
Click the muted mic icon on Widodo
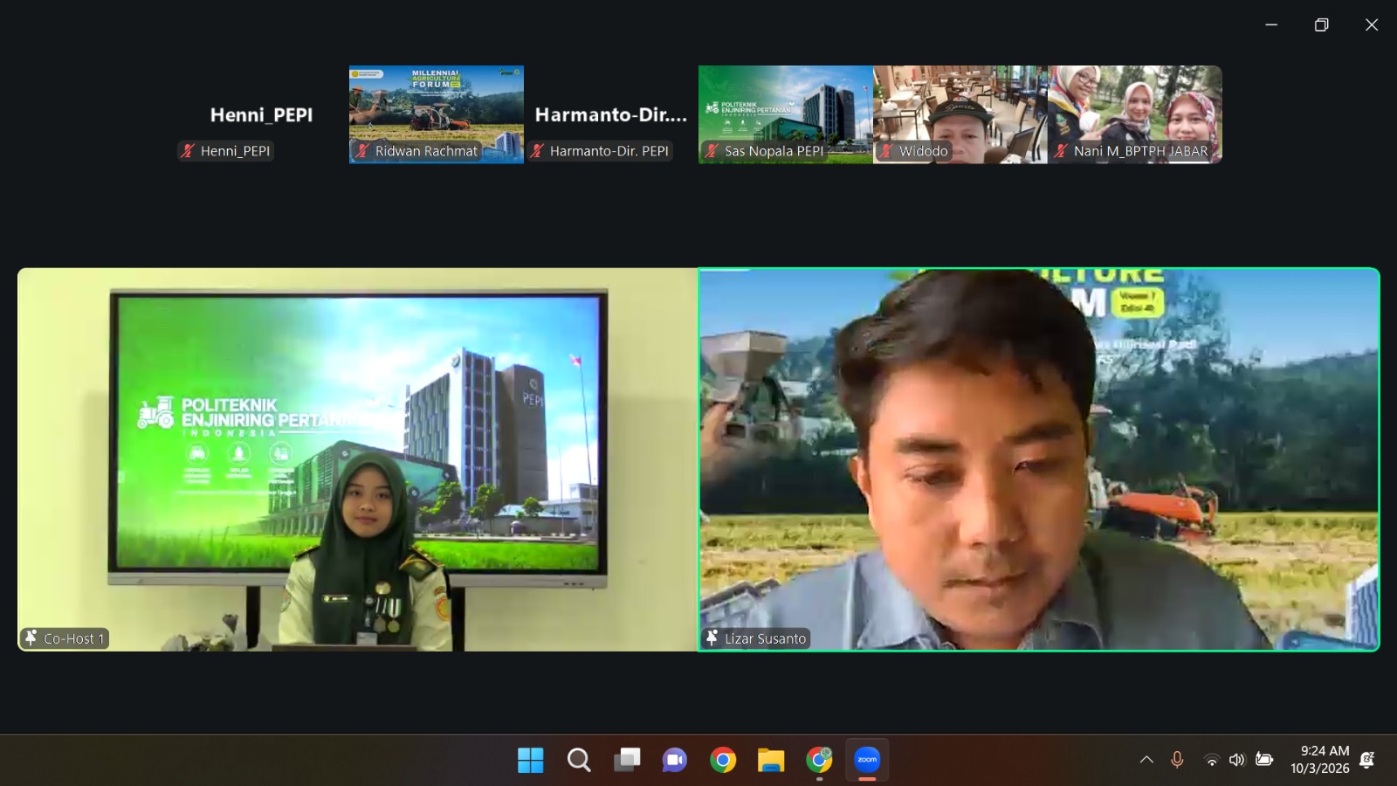pos(886,151)
